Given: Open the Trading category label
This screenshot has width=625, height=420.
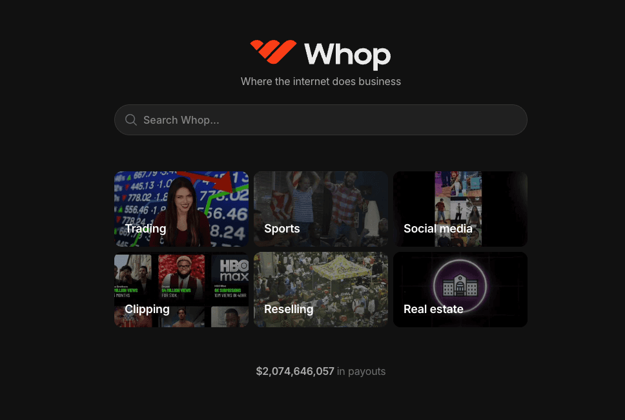Looking at the screenshot, I should pos(145,229).
